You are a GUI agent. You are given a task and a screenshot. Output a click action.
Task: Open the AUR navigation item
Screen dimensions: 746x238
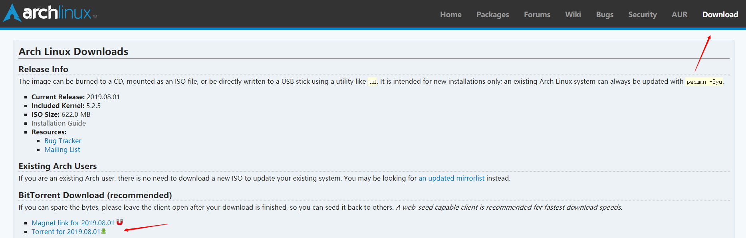tap(679, 15)
